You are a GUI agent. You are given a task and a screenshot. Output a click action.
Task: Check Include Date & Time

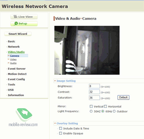[60, 128]
